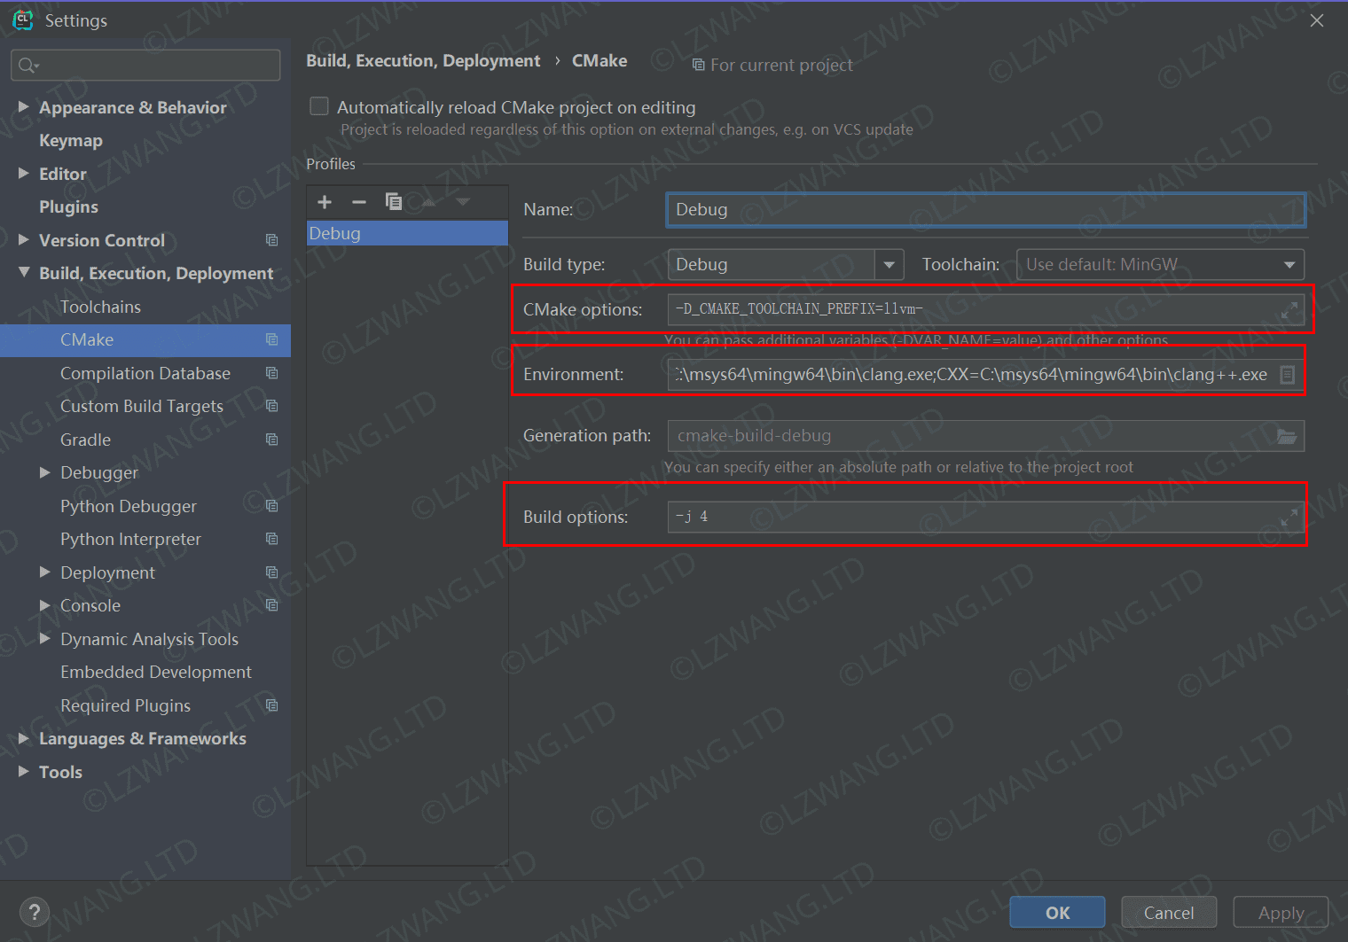Expand the CMake options field
The height and width of the screenshot is (942, 1348).
(x=1289, y=310)
